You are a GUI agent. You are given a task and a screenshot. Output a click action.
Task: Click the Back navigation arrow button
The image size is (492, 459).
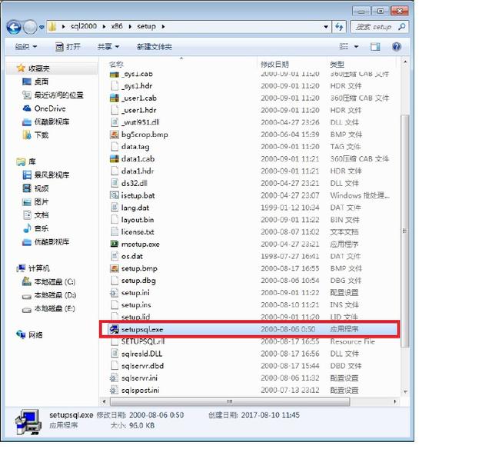coord(14,27)
